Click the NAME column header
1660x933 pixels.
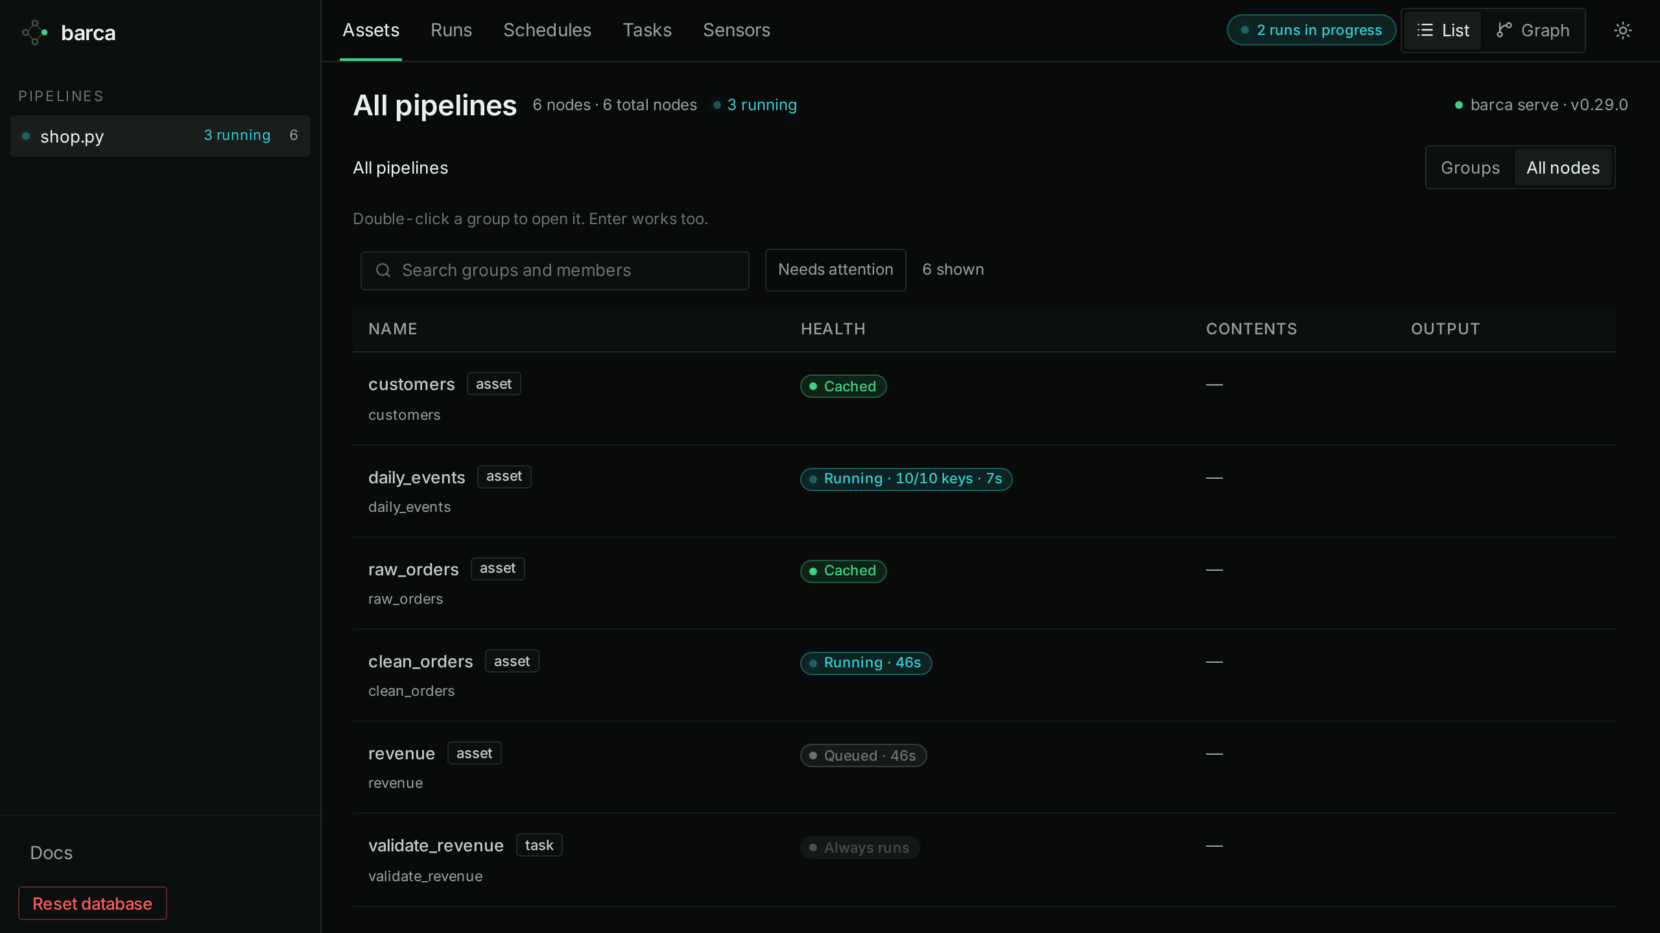pos(393,329)
